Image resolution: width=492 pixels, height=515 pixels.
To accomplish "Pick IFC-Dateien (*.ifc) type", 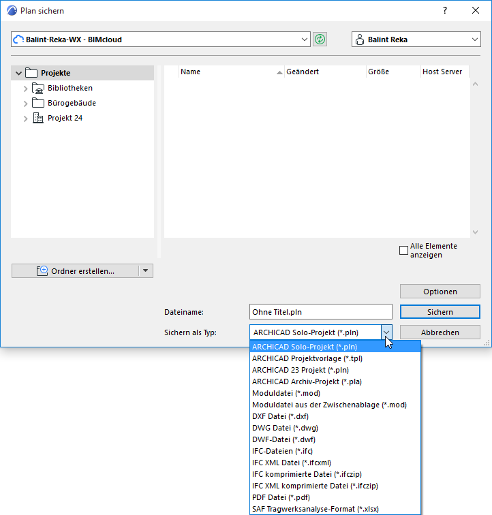I will (x=335, y=451).
